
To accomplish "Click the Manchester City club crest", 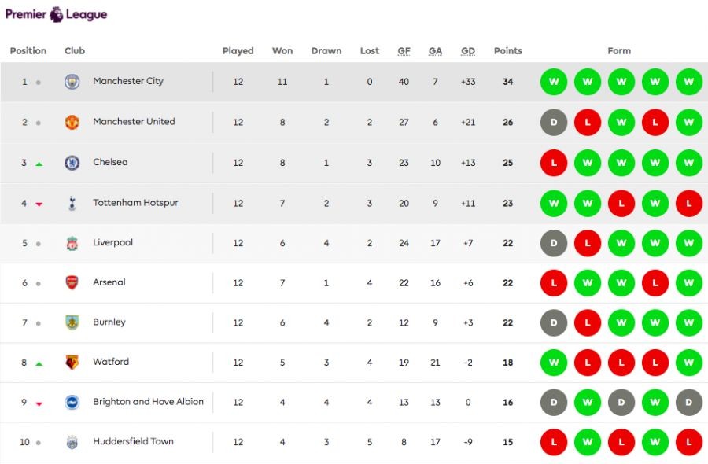I will pyautogui.click(x=72, y=82).
